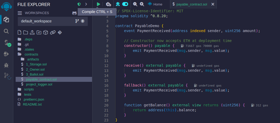This screenshot has height=123, width=280.
Task: Create a new folder with the folder icon
Action: tap(26, 33)
